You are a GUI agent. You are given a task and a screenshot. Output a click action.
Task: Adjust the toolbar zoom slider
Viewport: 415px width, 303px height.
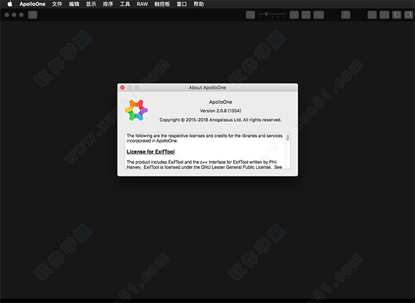(273, 15)
